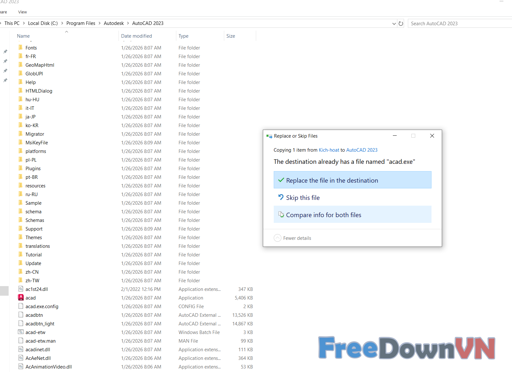Sort files by Date modified column
The image size is (512, 372).
[136, 36]
